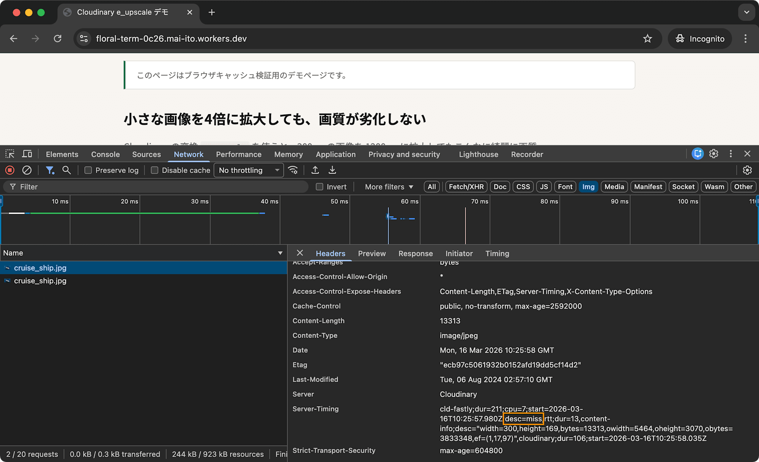Enable the Invert filter checkbox
This screenshot has height=462, width=759.
319,187
